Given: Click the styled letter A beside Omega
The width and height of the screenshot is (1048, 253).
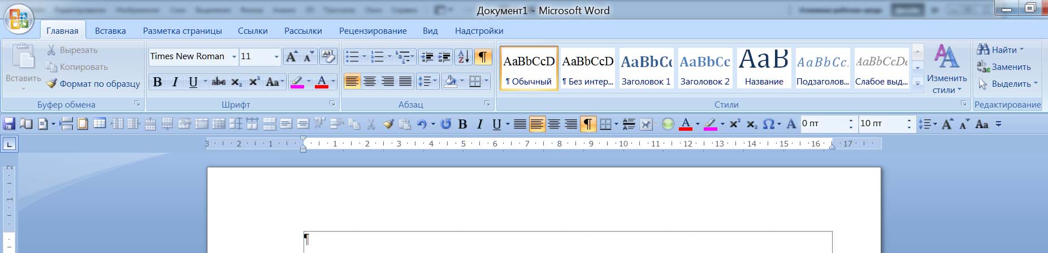Looking at the screenshot, I should 791,125.
